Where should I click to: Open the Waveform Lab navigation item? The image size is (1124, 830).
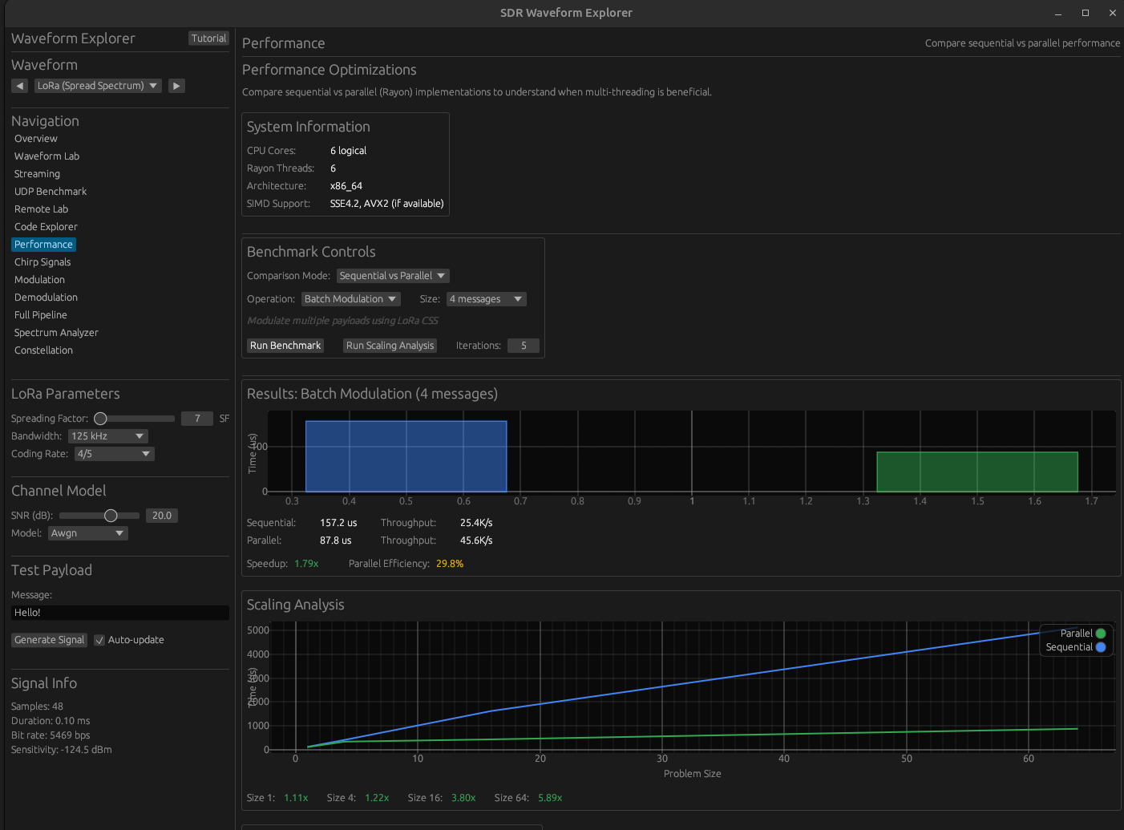pos(46,156)
